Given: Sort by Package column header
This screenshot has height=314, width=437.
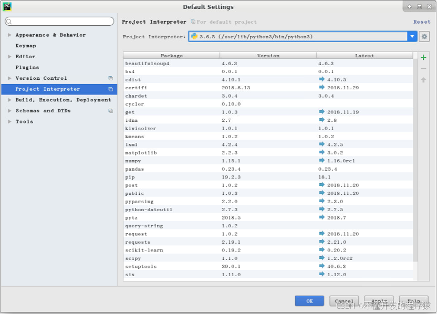Looking at the screenshot, I should pos(172,56).
